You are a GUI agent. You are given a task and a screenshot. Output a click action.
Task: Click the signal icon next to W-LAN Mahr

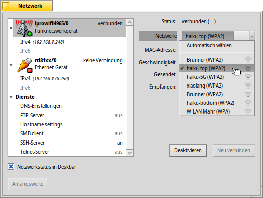(x=248, y=111)
